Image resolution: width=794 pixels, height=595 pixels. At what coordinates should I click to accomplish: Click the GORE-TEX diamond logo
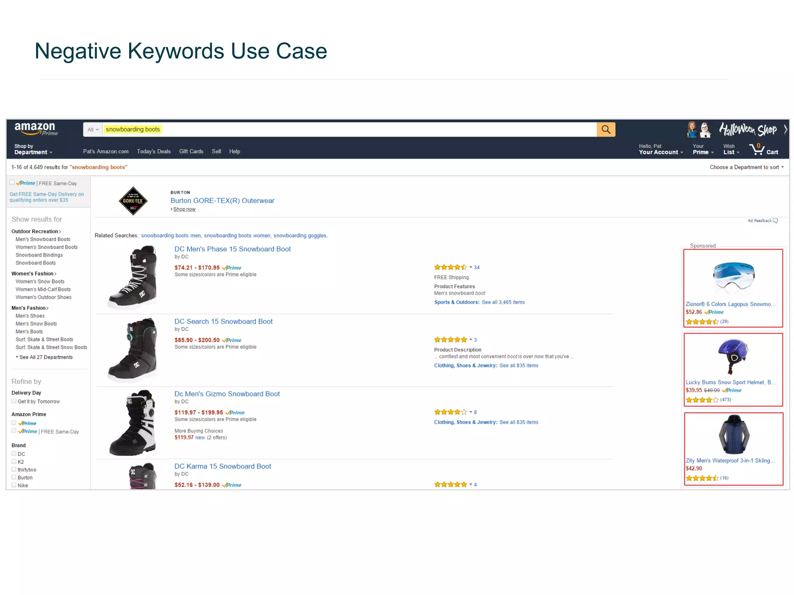[133, 201]
